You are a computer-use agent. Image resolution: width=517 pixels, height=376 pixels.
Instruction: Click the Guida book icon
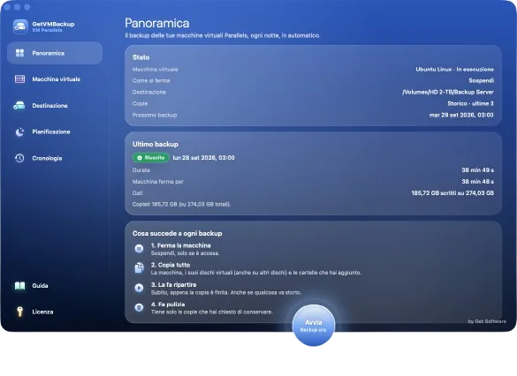(x=19, y=285)
